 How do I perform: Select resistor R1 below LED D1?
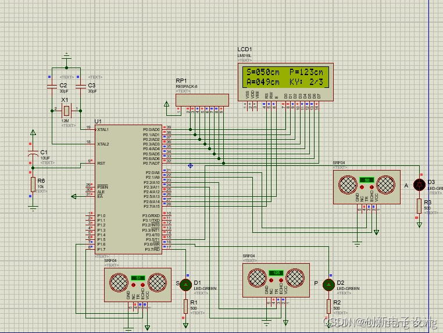click(185, 306)
